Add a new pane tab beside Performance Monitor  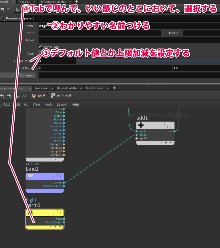click(77, 2)
